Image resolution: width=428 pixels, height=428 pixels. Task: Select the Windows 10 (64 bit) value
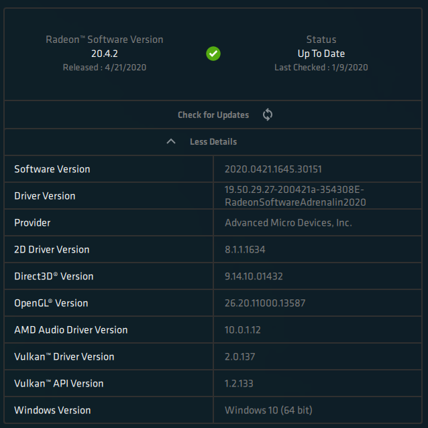point(268,410)
